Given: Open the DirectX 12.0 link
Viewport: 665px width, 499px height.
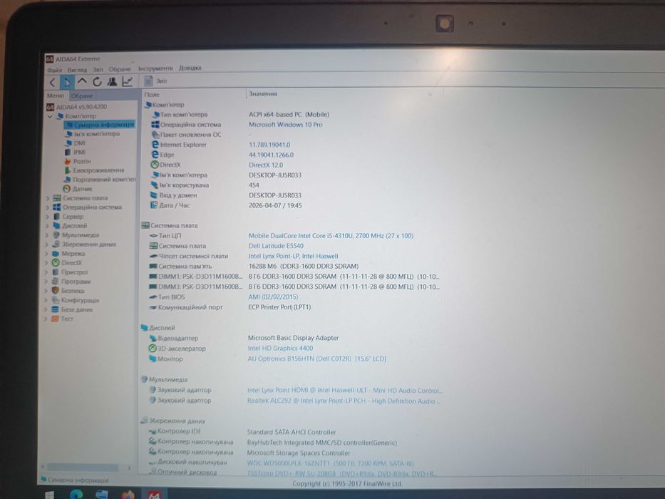Looking at the screenshot, I should [266, 165].
